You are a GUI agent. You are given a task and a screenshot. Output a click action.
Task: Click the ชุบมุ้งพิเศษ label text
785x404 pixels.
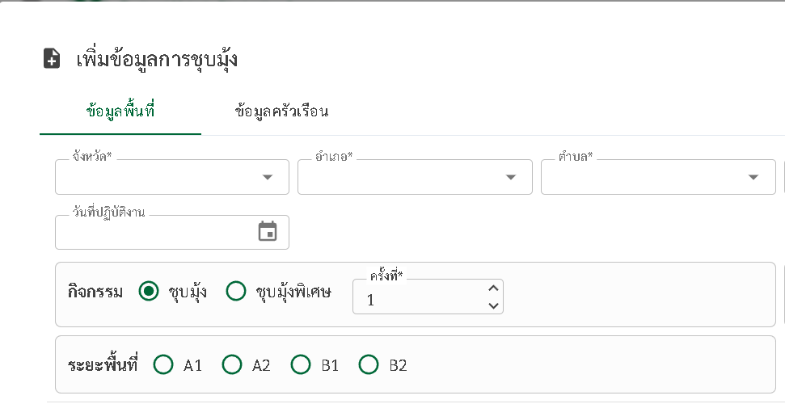293,292
